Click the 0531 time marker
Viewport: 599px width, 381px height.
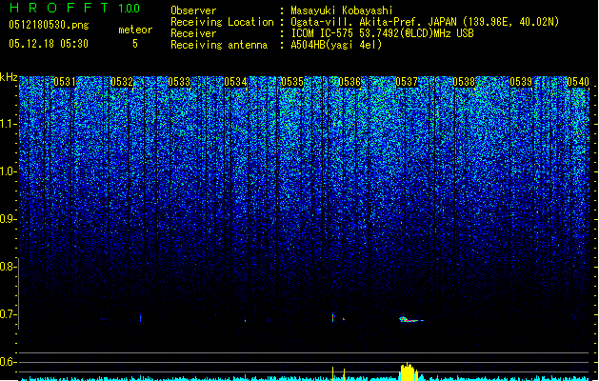click(x=65, y=82)
